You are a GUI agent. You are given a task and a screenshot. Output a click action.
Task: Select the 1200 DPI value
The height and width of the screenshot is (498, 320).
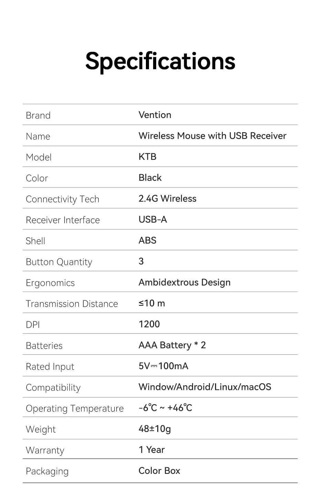[149, 324]
